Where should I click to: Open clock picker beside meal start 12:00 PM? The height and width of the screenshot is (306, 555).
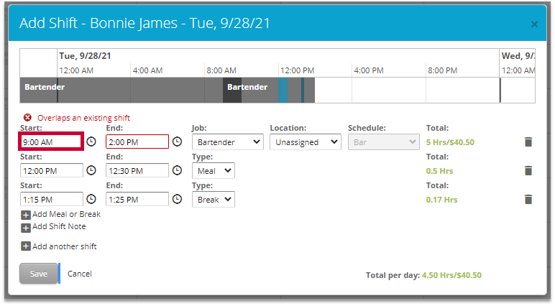click(x=91, y=170)
